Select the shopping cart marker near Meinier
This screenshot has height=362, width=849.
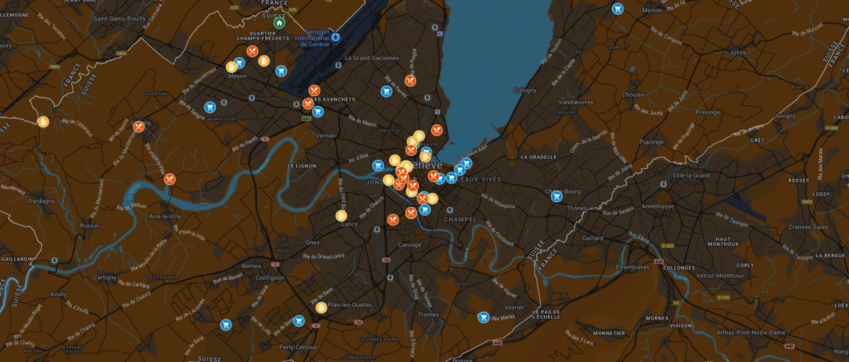point(618,9)
